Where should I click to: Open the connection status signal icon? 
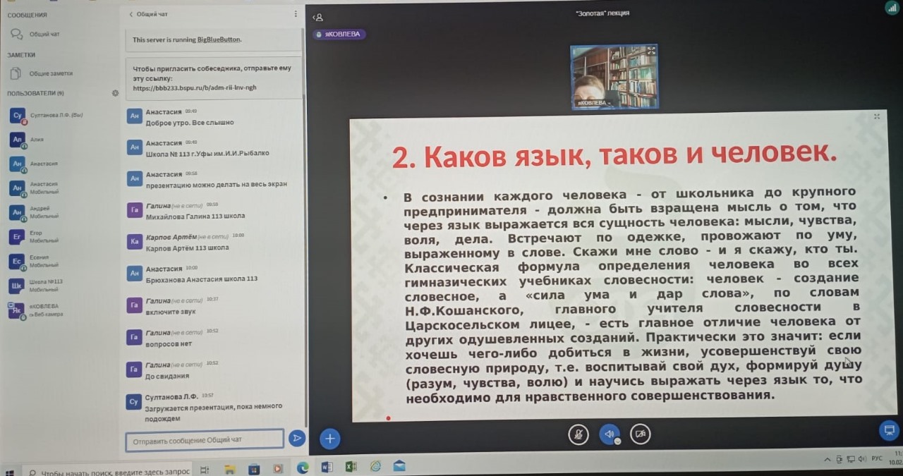pyautogui.click(x=892, y=8)
